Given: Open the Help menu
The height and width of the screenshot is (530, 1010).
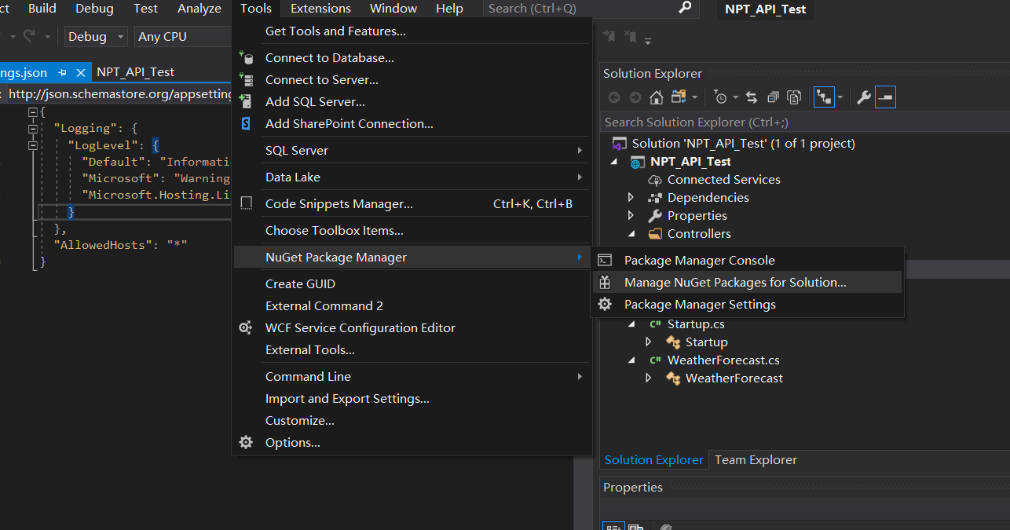Looking at the screenshot, I should [x=449, y=8].
